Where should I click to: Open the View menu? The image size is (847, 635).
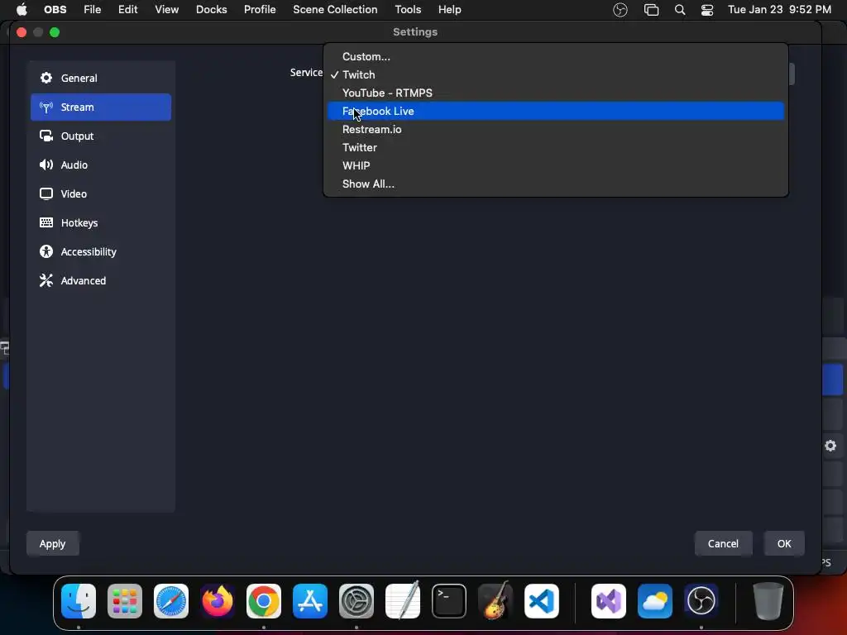click(x=166, y=10)
